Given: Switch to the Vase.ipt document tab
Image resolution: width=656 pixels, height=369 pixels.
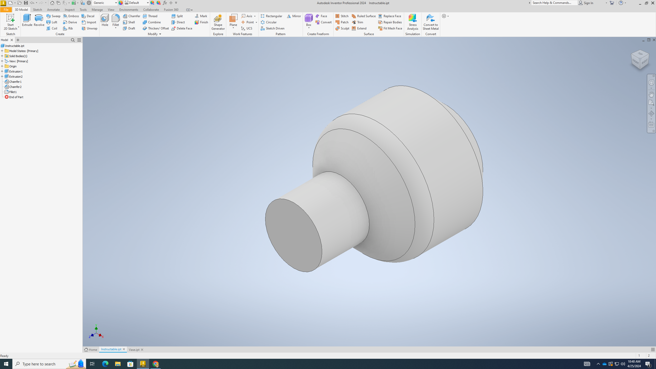Looking at the screenshot, I should (x=134, y=350).
